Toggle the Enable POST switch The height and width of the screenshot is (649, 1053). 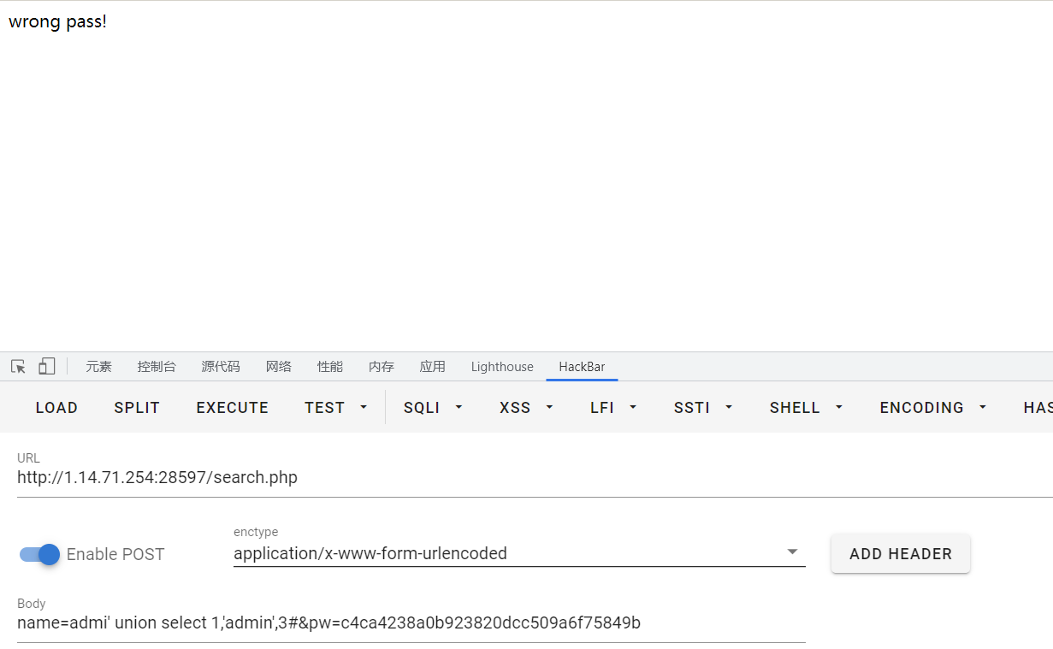[40, 554]
